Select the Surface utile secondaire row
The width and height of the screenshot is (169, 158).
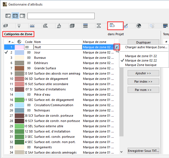point(61,84)
